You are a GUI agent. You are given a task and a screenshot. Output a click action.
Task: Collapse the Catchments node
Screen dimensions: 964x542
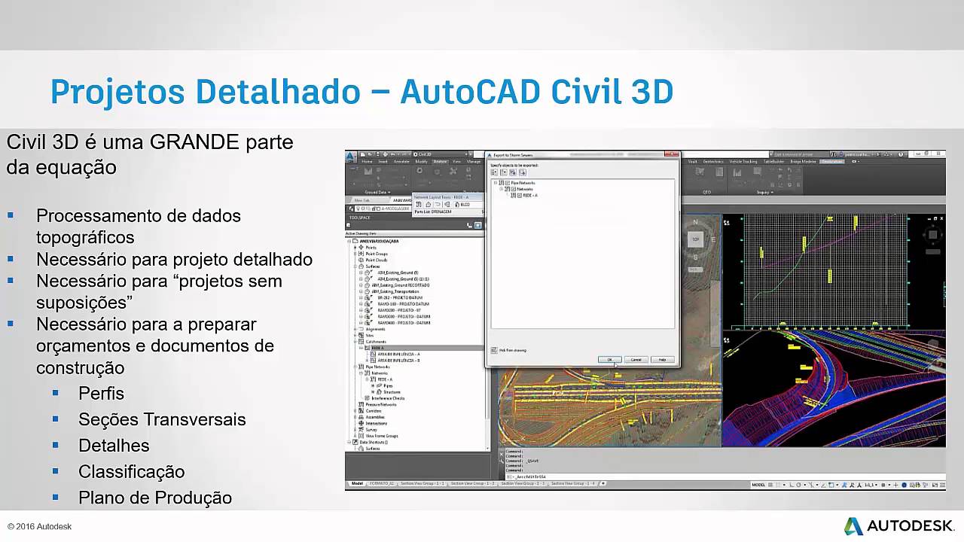(355, 342)
